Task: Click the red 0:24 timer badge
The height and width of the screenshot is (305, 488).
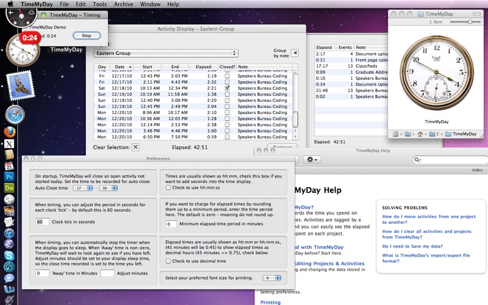Action: coord(30,38)
